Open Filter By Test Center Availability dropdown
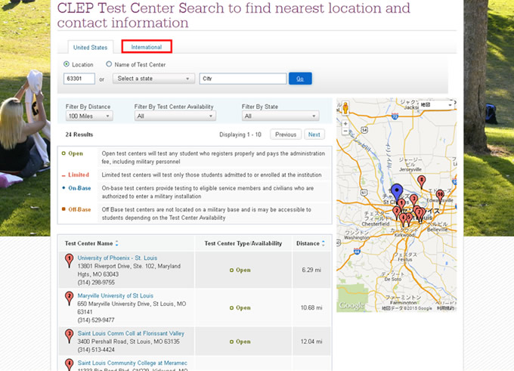The height and width of the screenshot is (371, 514). 175,116
